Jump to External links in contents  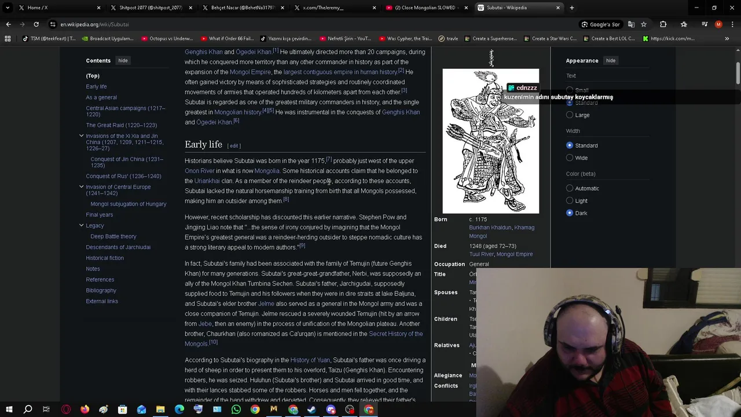point(102,301)
